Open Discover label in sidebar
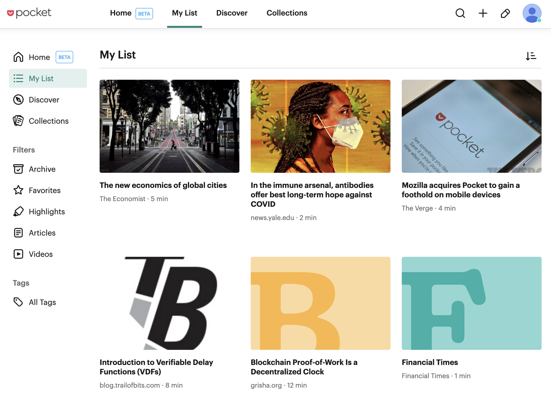This screenshot has height=397, width=551. click(44, 100)
